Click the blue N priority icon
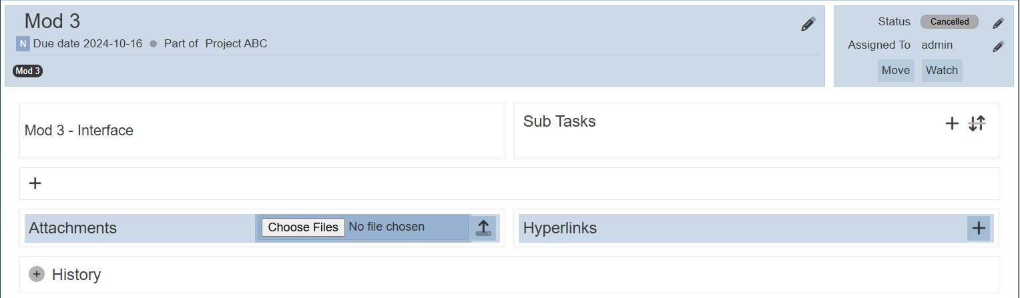Screen dimensions: 1020x298 pyautogui.click(x=23, y=44)
